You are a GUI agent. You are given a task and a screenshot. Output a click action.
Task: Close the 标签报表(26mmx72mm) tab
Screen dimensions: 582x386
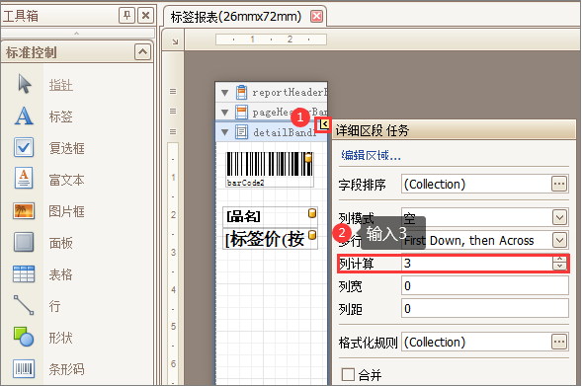tap(316, 17)
